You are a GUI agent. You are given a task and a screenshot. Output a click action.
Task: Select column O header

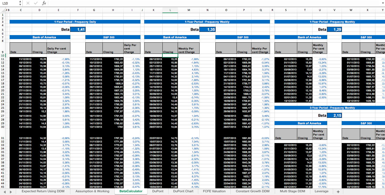click(226, 10)
